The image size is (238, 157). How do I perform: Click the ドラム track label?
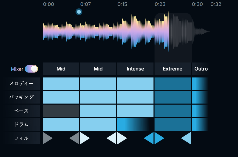click(21, 124)
